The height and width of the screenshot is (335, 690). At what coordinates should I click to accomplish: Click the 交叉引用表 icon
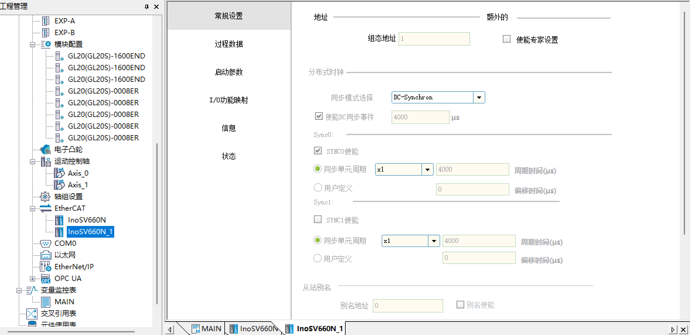32,314
